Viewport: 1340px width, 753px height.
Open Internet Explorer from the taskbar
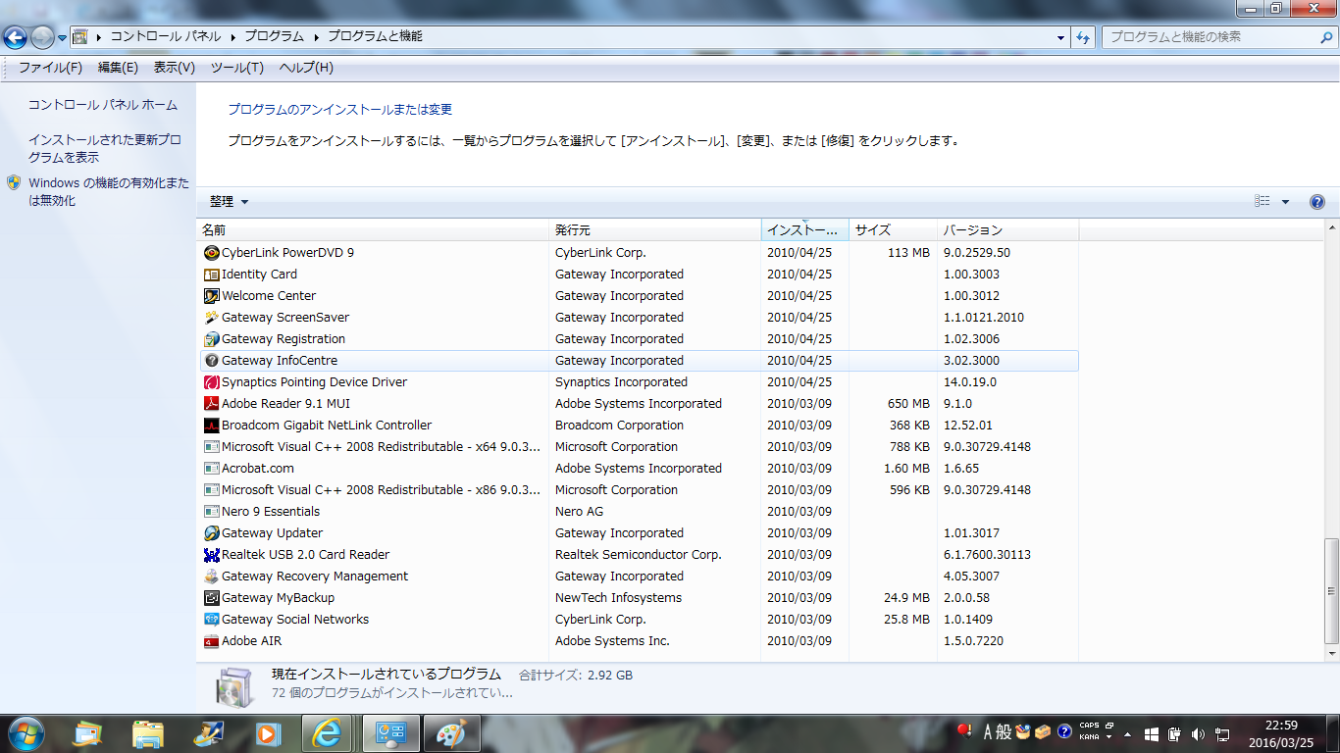click(327, 732)
